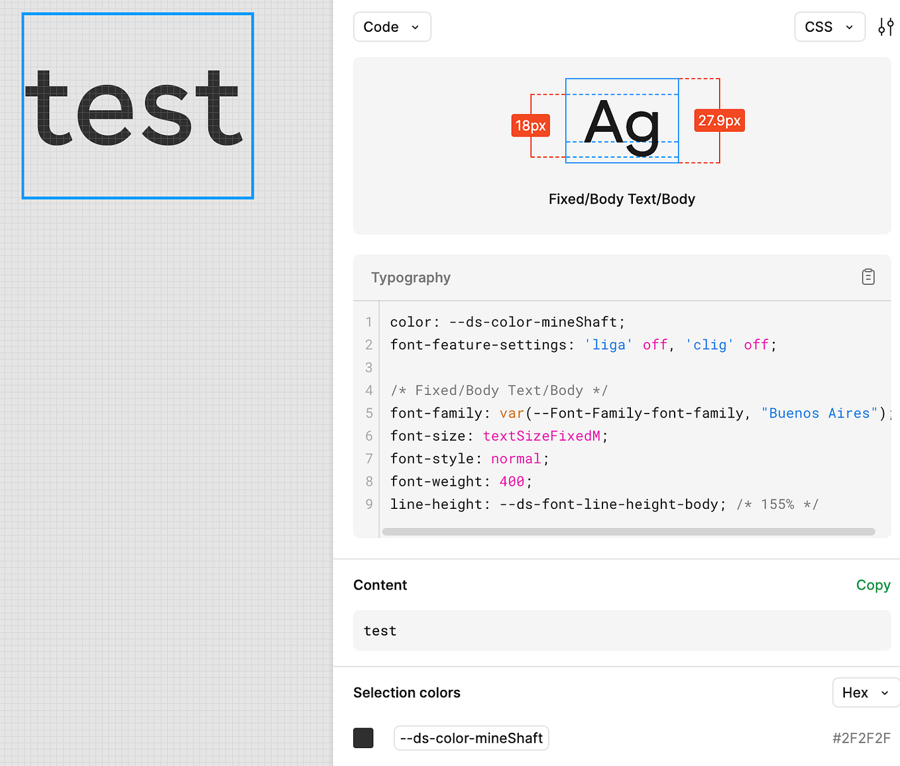Click the Typography section header
The image size is (900, 766).
click(x=411, y=278)
